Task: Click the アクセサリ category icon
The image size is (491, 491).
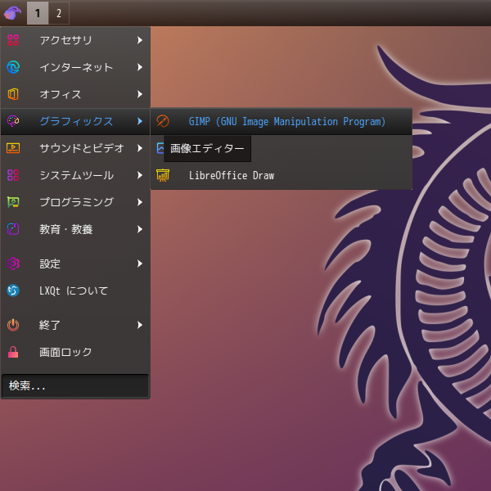Action: coord(13,40)
